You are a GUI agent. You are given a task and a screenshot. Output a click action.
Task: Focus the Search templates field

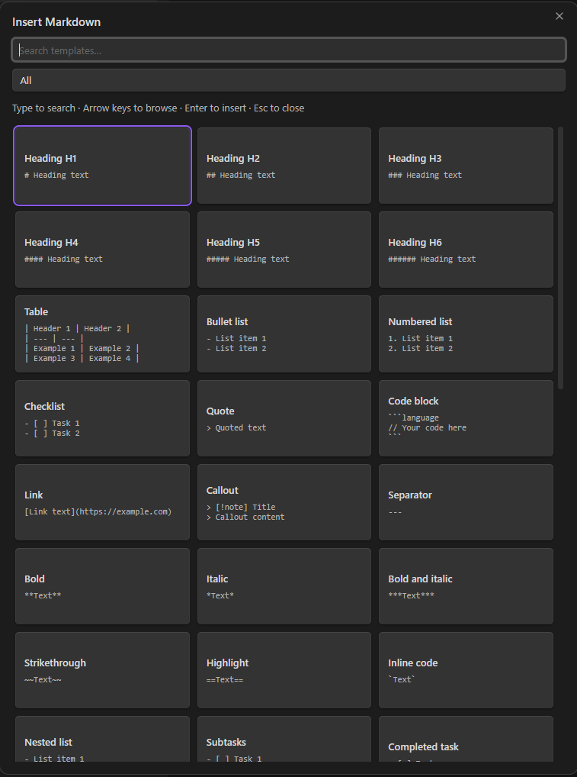(x=288, y=50)
